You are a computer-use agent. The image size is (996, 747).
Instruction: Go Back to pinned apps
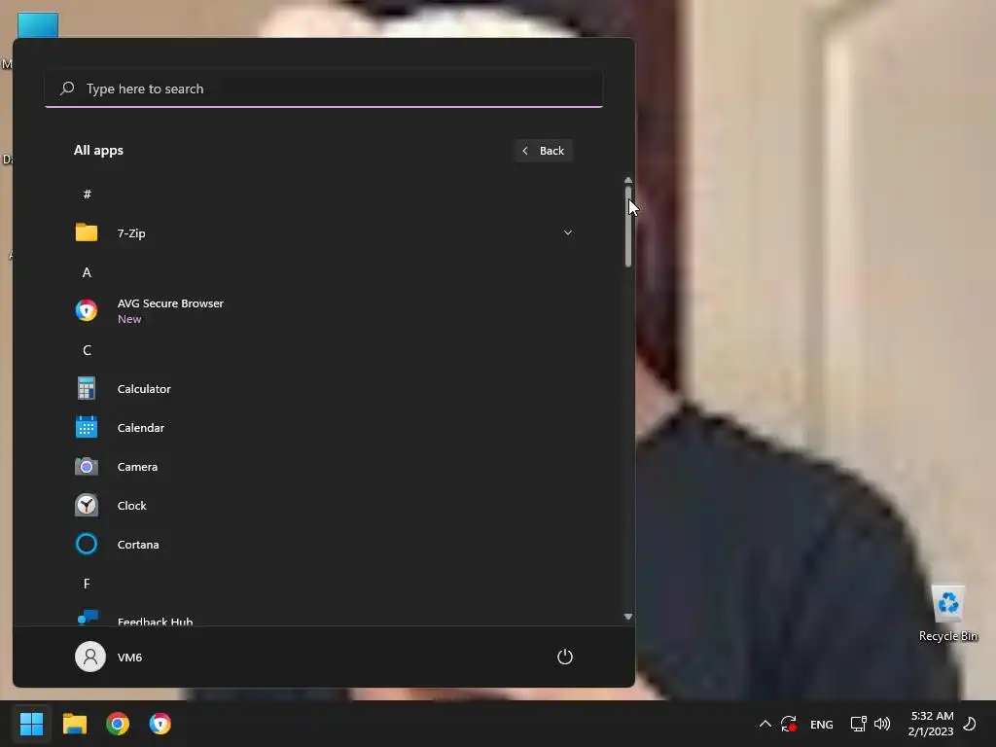click(x=543, y=151)
